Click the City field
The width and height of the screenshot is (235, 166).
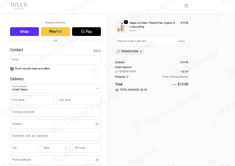coord(24,148)
